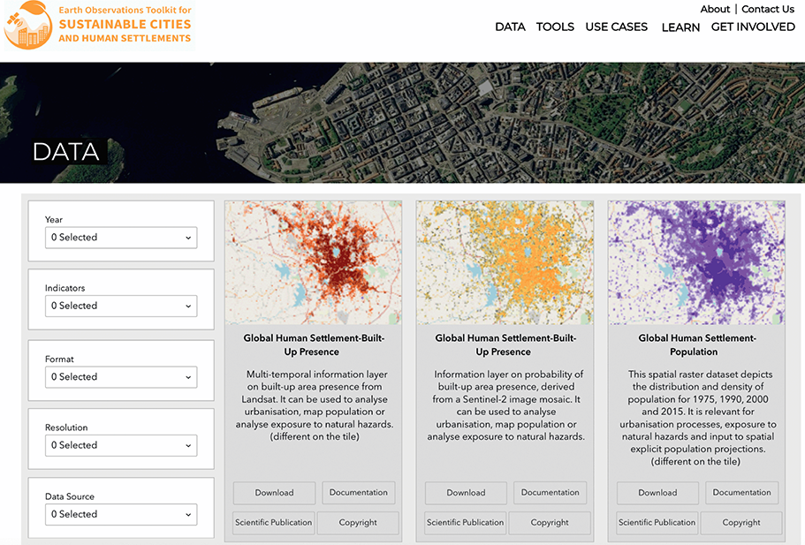Open Documentation for Sentinel-2 Built-Up card
The image size is (805, 545).
click(550, 493)
